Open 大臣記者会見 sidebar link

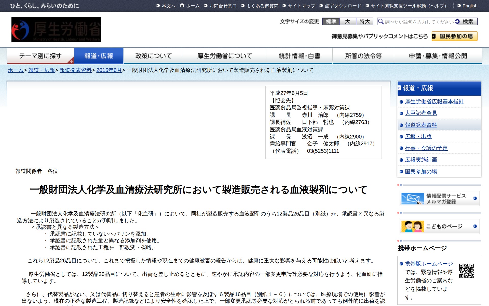[421, 113]
